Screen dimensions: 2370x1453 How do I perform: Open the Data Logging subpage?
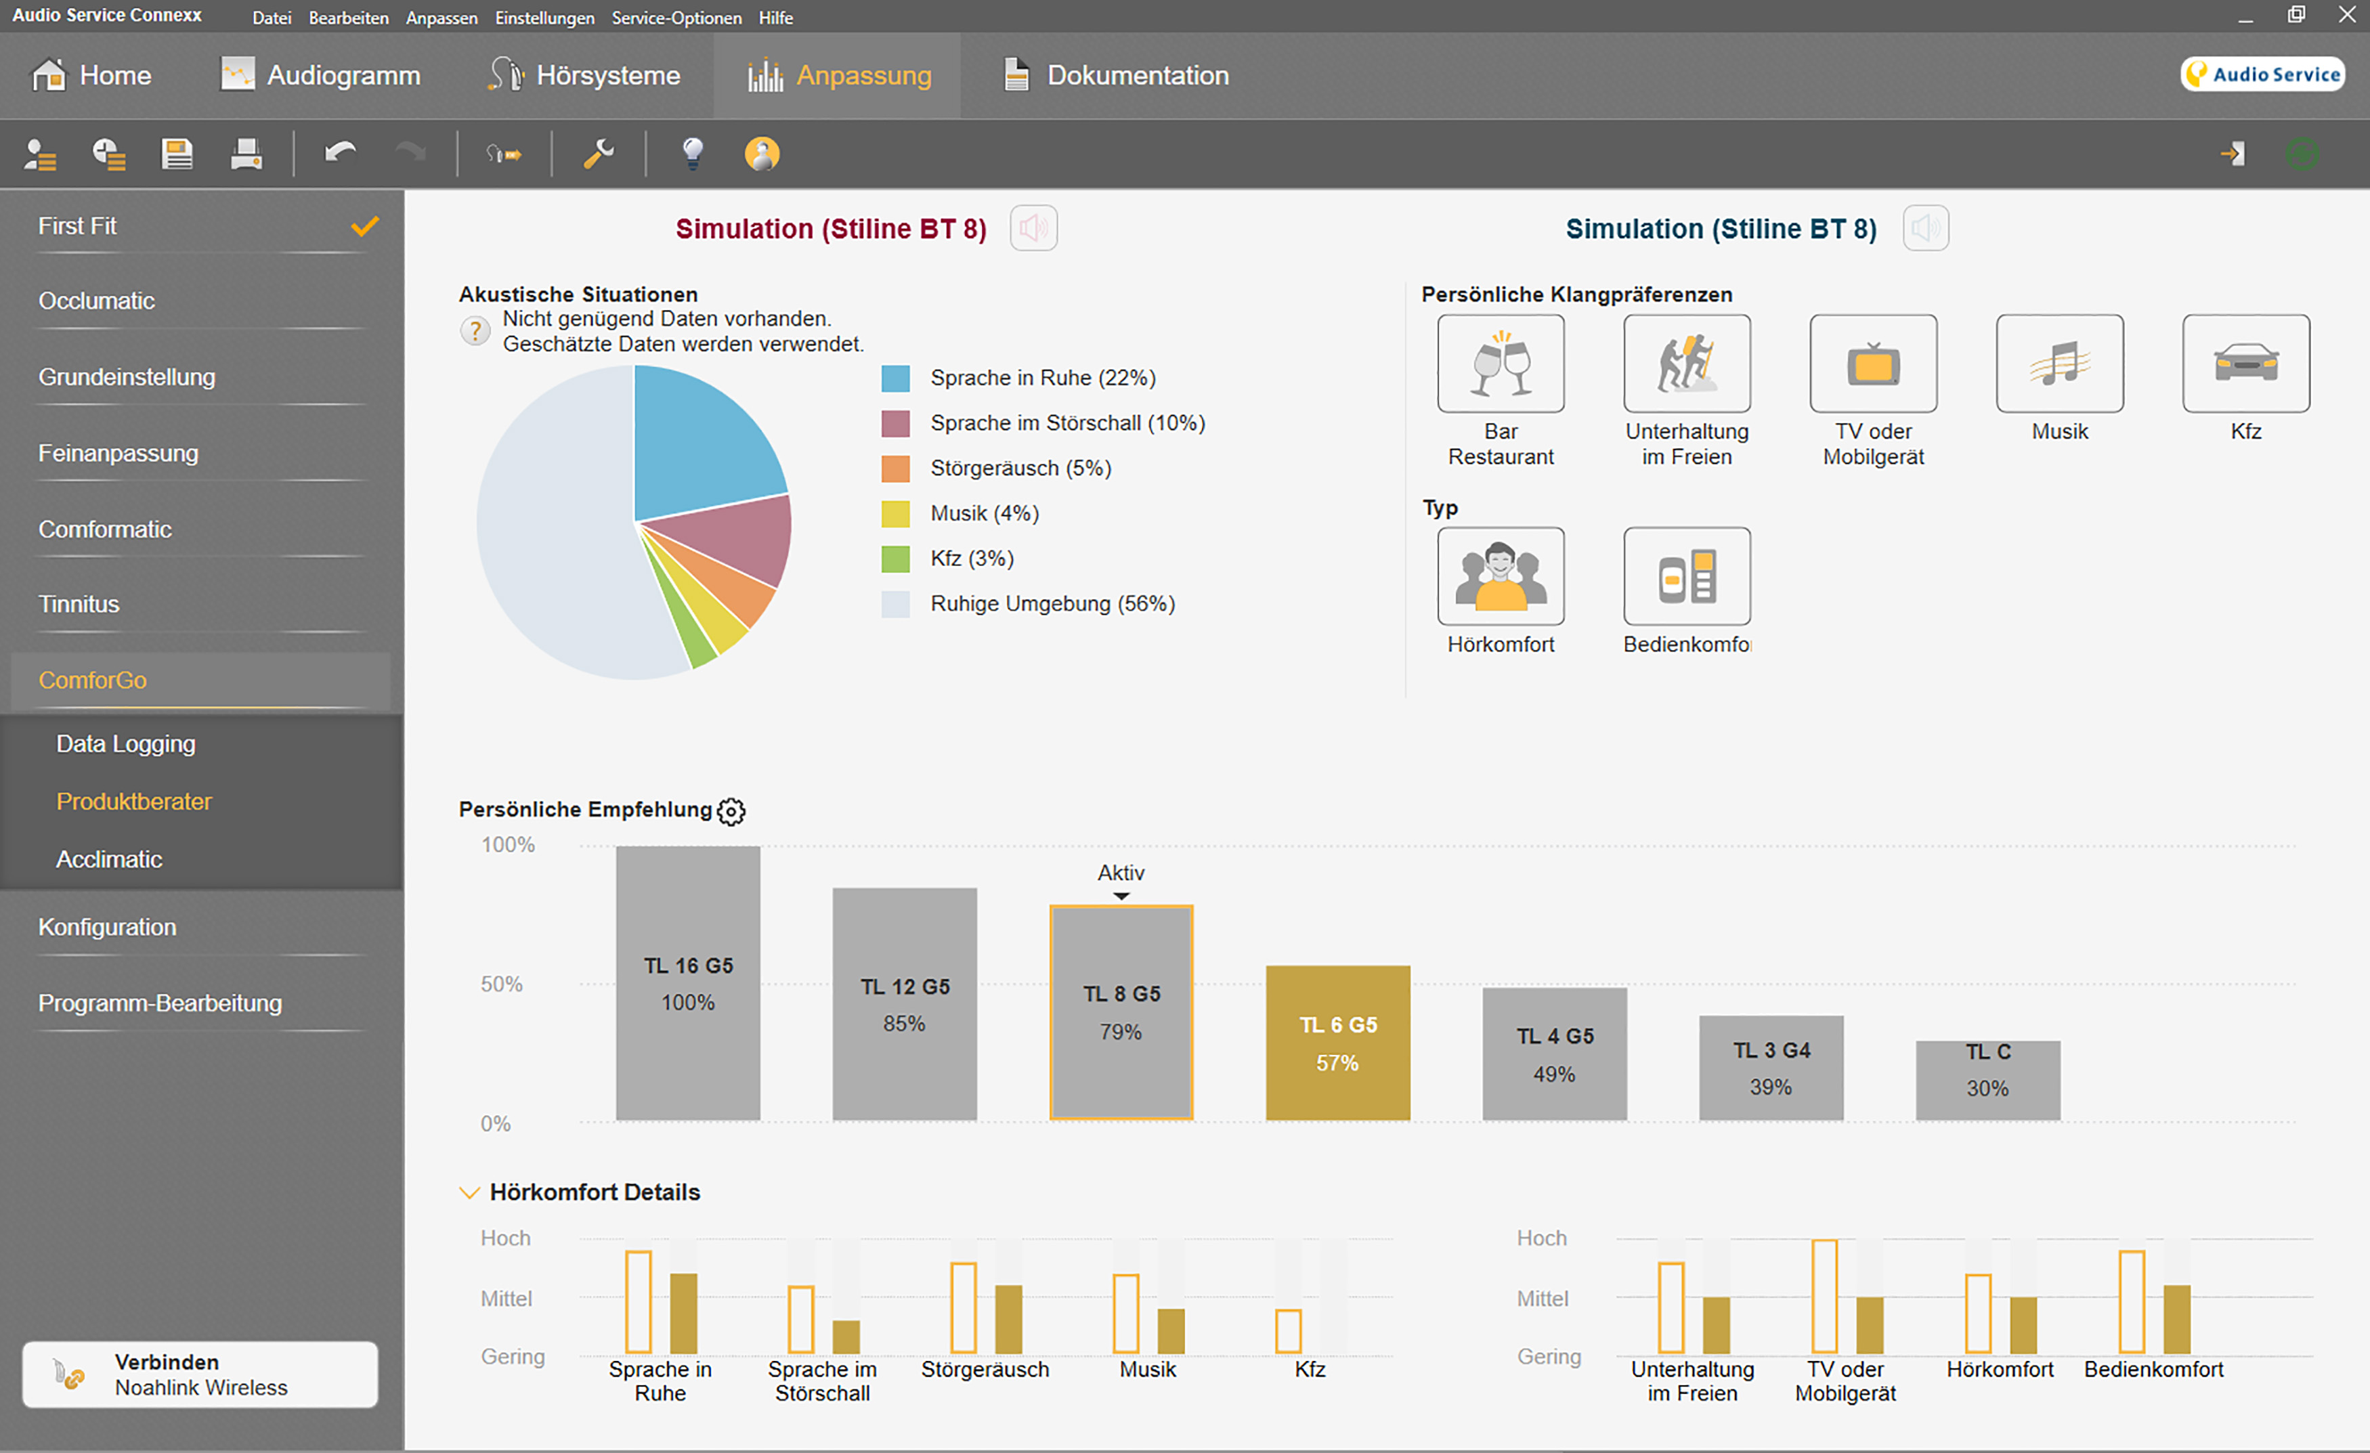coord(126,743)
